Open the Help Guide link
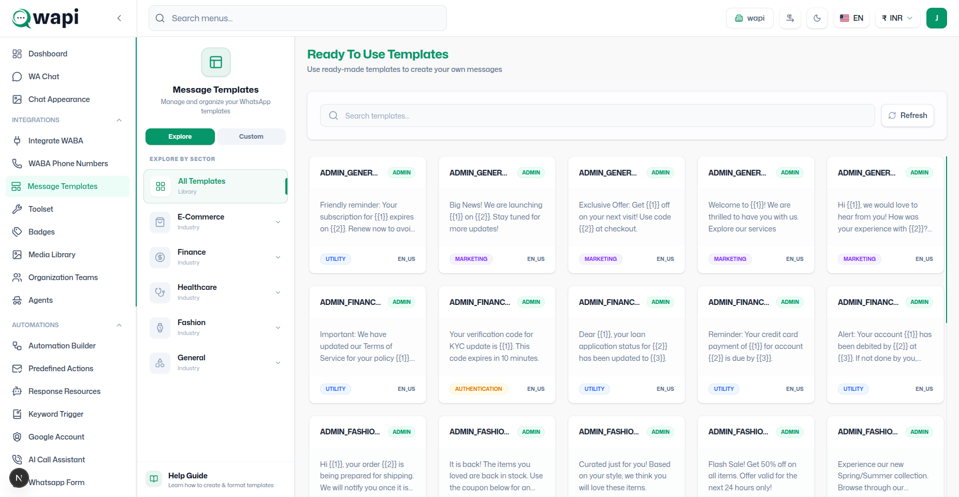 (215, 480)
